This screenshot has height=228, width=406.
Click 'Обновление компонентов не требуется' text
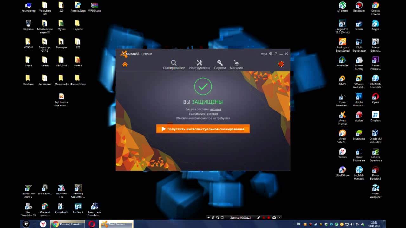pyautogui.click(x=203, y=118)
